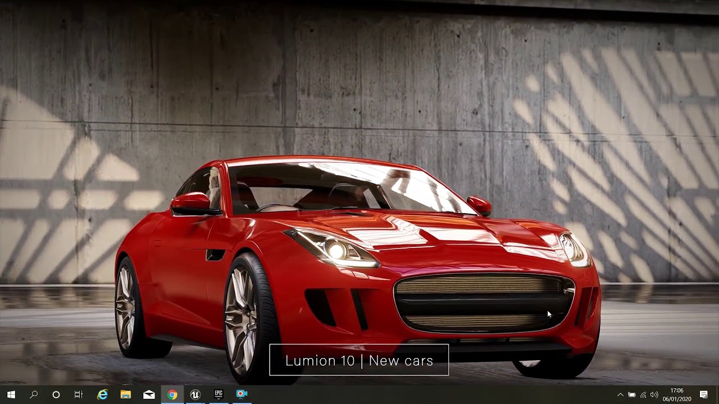Switch to Google Chrome window
Viewport: 719px width, 404px height.
tap(172, 394)
